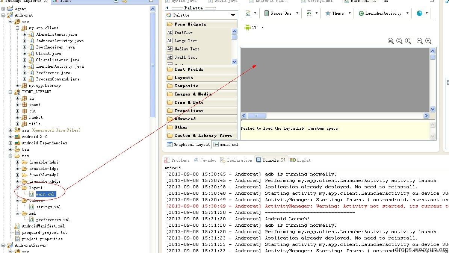The image size is (449, 253).
Task: Select the Large Text widget
Action: pyautogui.click(x=185, y=41)
